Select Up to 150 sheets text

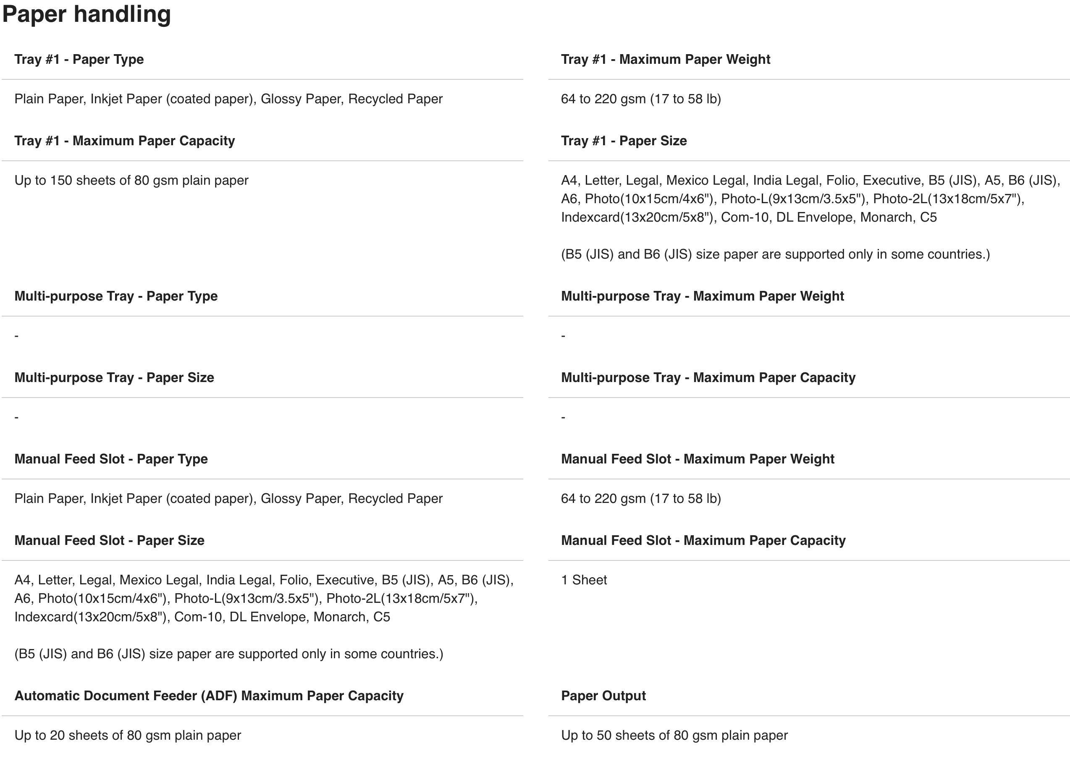click(131, 181)
